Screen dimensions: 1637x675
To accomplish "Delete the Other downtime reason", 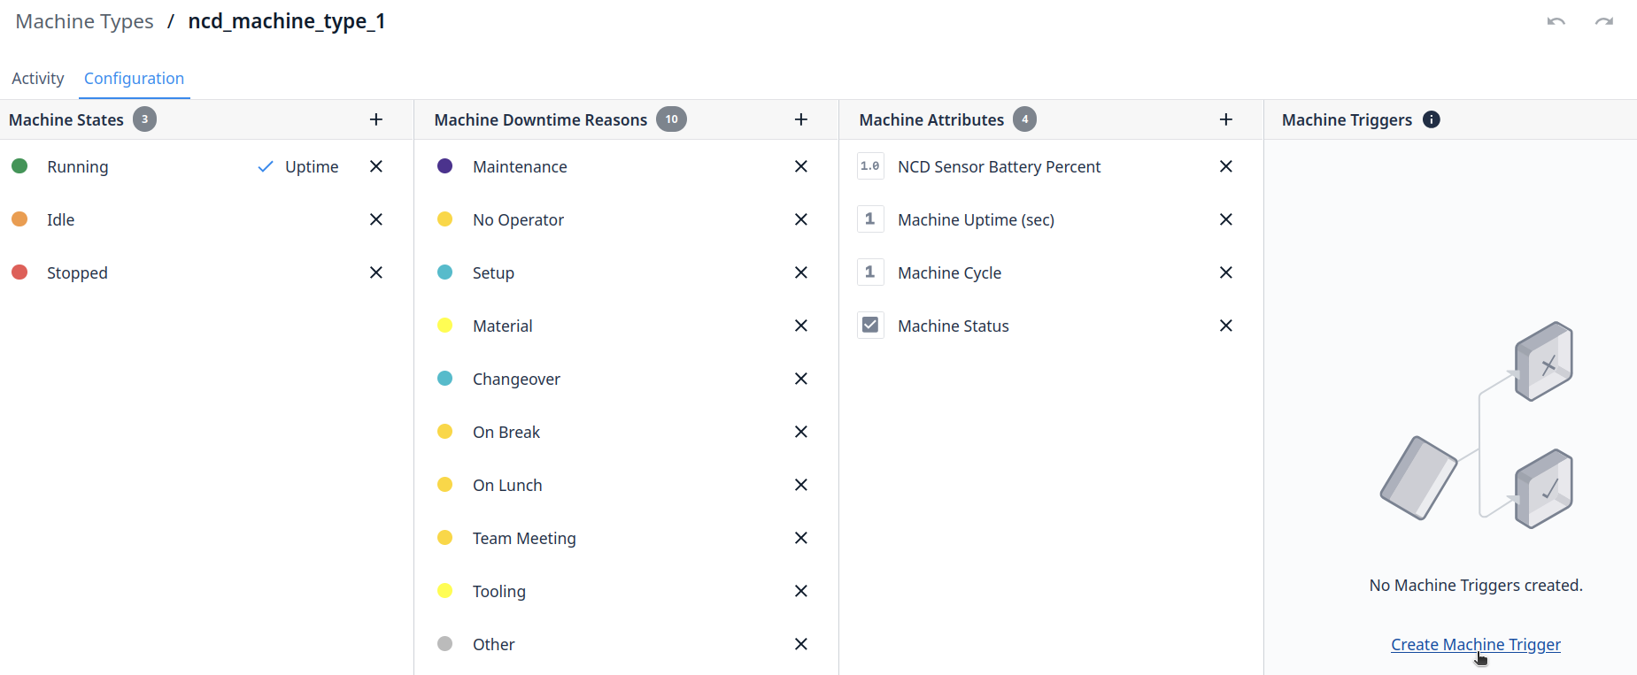I will 801,644.
